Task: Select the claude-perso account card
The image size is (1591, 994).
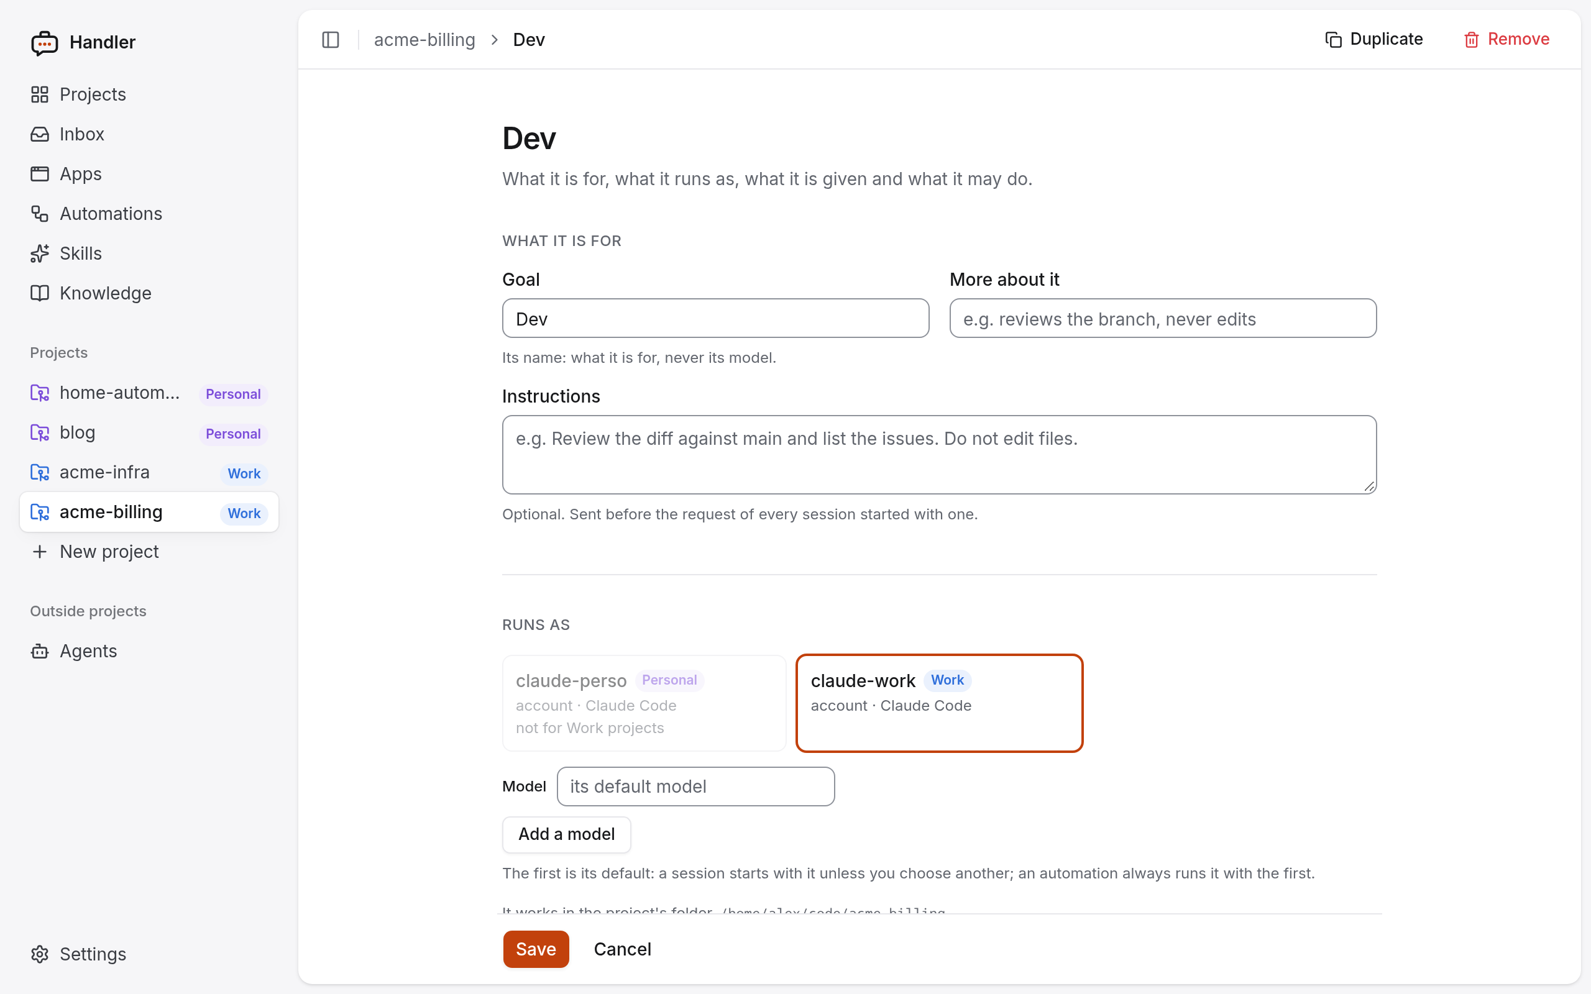Action: pos(644,703)
